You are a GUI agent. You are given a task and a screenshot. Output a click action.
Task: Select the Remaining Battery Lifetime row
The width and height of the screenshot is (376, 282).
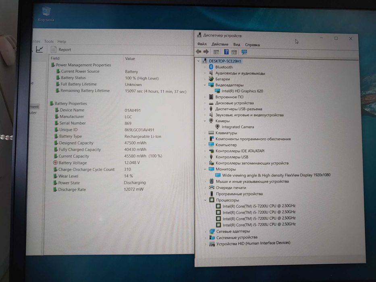pyautogui.click(x=121, y=91)
